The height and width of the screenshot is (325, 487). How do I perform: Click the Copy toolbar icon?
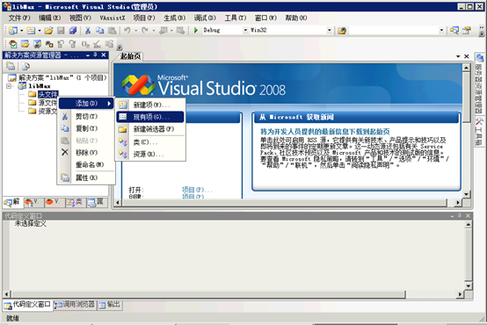pyautogui.click(x=99, y=30)
